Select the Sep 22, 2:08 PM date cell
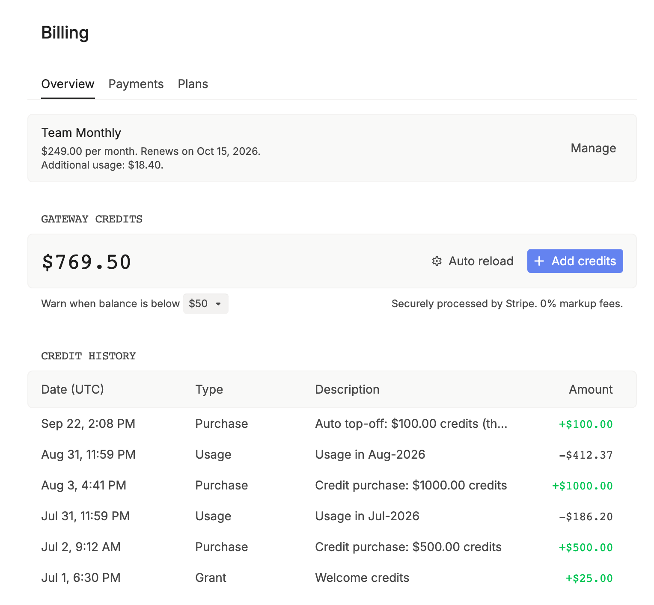The width and height of the screenshot is (654, 605). (x=88, y=424)
